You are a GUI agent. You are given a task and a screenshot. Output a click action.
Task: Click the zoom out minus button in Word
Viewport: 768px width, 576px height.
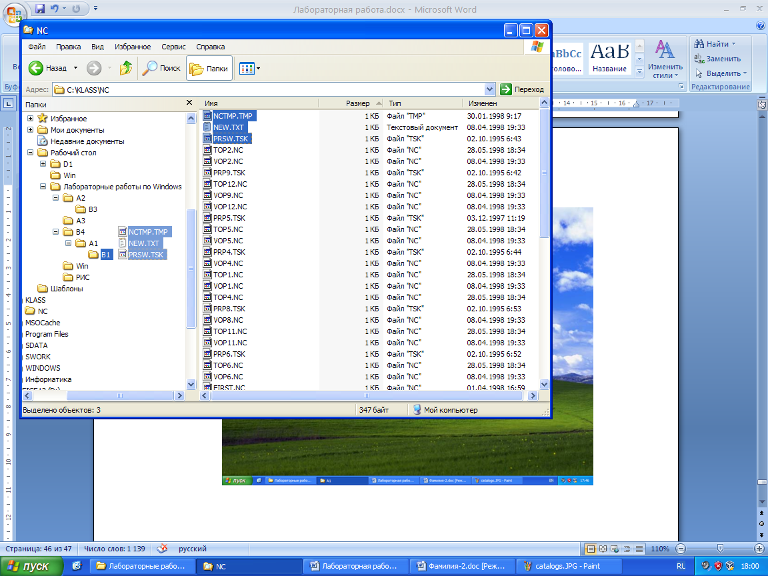680,549
